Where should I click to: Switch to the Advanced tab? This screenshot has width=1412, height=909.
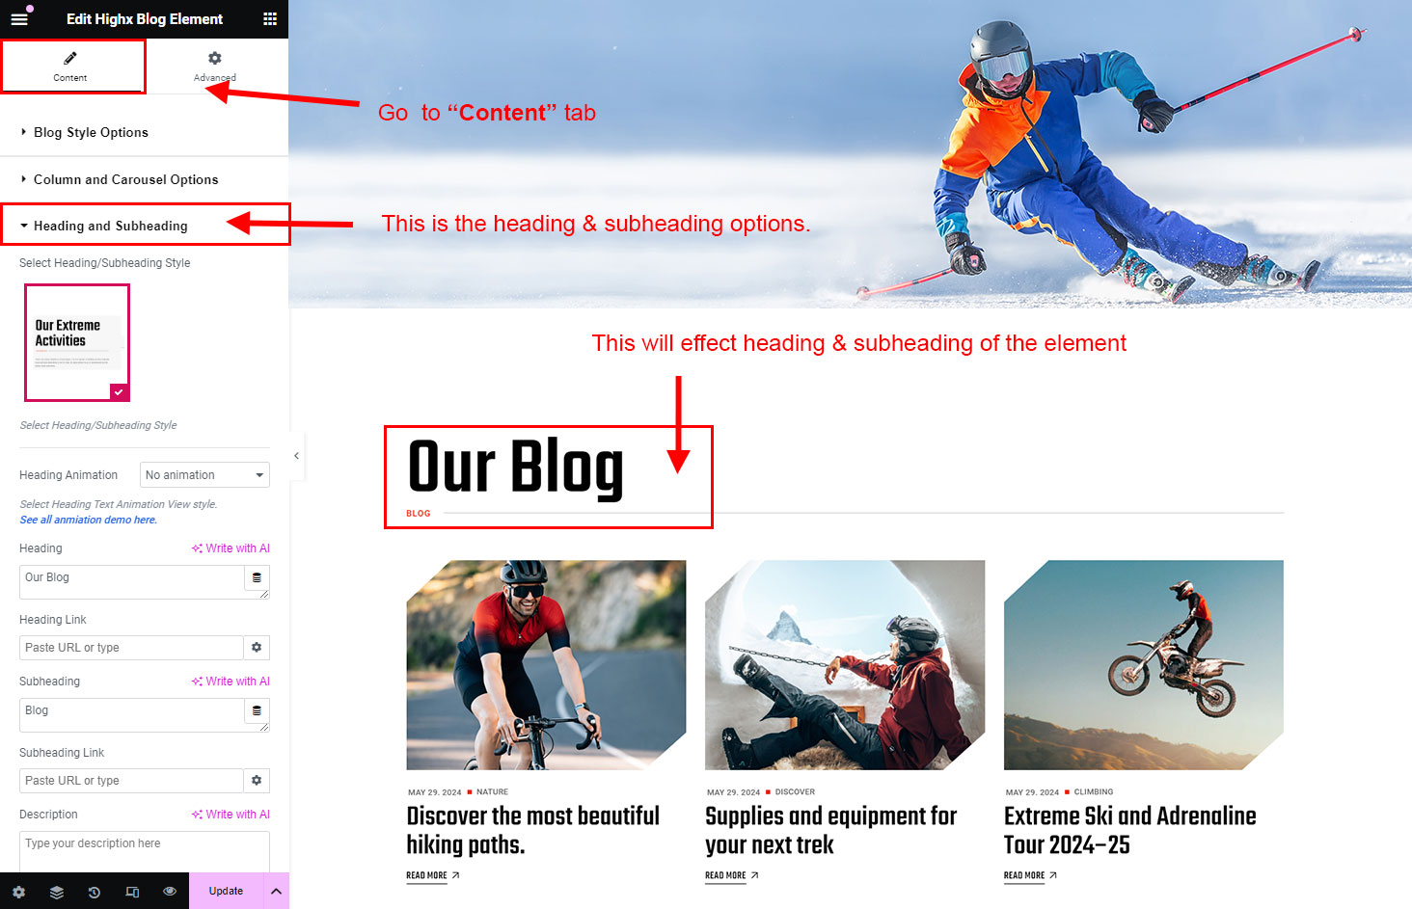[215, 66]
